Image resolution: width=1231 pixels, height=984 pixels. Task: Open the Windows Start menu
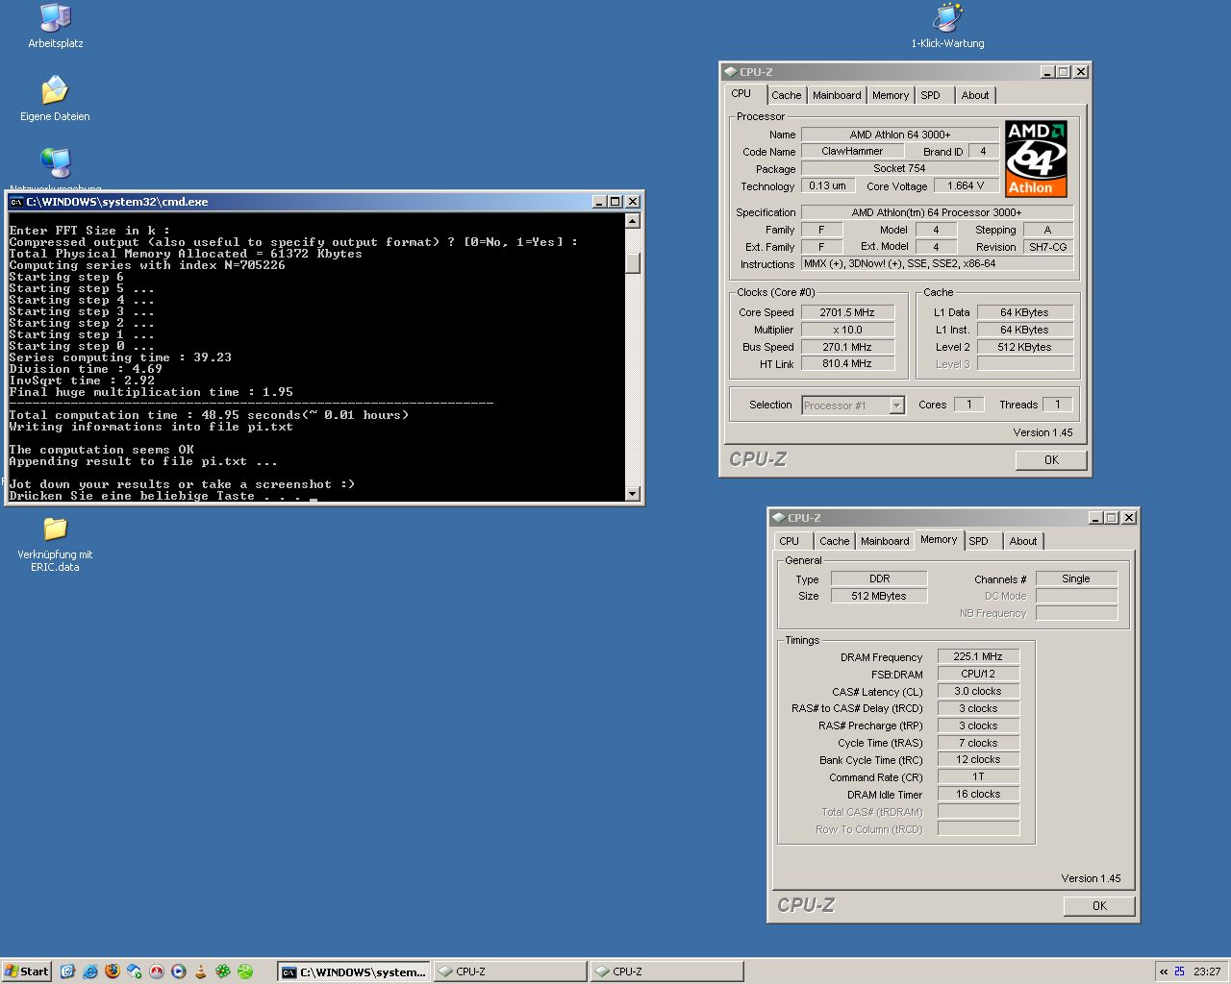point(27,972)
